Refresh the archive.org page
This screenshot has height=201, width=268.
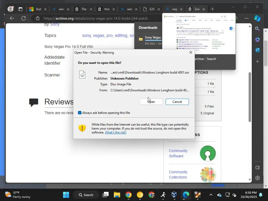point(23,18)
